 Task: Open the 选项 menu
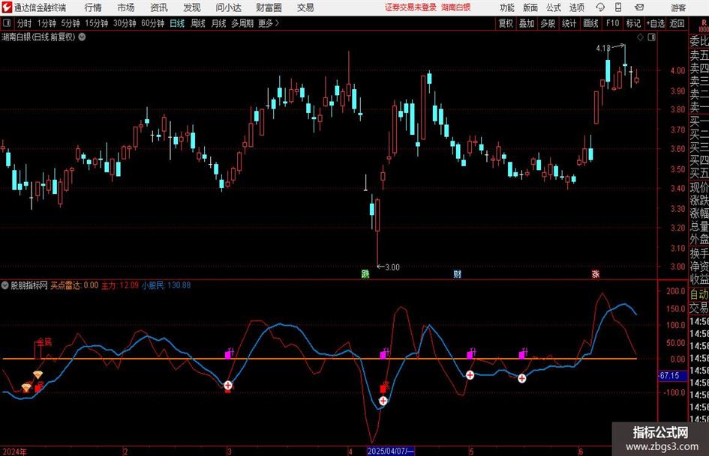577,7
